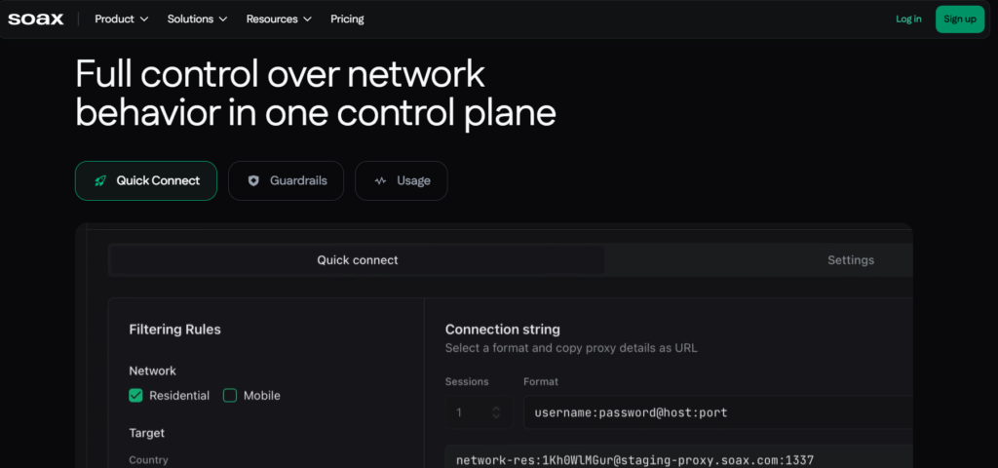Click the Sessions number field

point(479,412)
